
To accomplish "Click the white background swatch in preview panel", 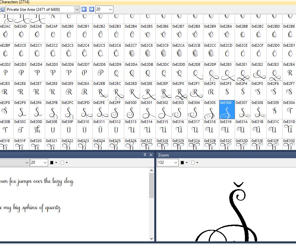I will [62, 163].
